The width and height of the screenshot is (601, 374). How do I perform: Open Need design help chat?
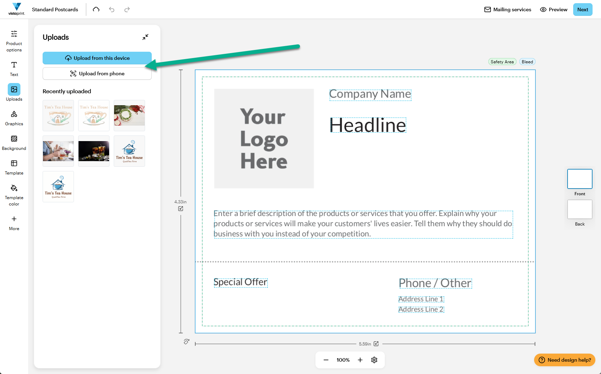565,360
